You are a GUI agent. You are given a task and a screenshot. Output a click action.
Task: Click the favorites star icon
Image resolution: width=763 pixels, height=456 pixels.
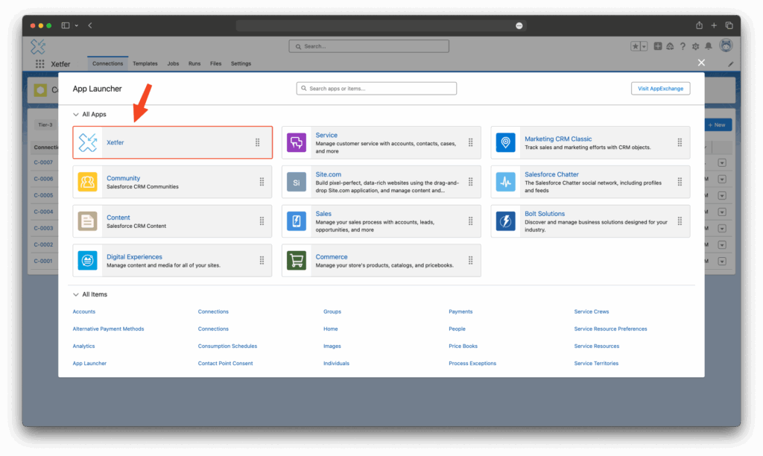tap(635, 46)
